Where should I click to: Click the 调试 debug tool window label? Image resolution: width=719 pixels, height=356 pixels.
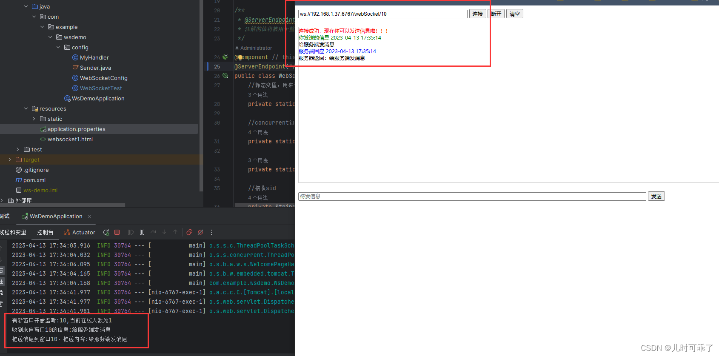tap(5, 216)
